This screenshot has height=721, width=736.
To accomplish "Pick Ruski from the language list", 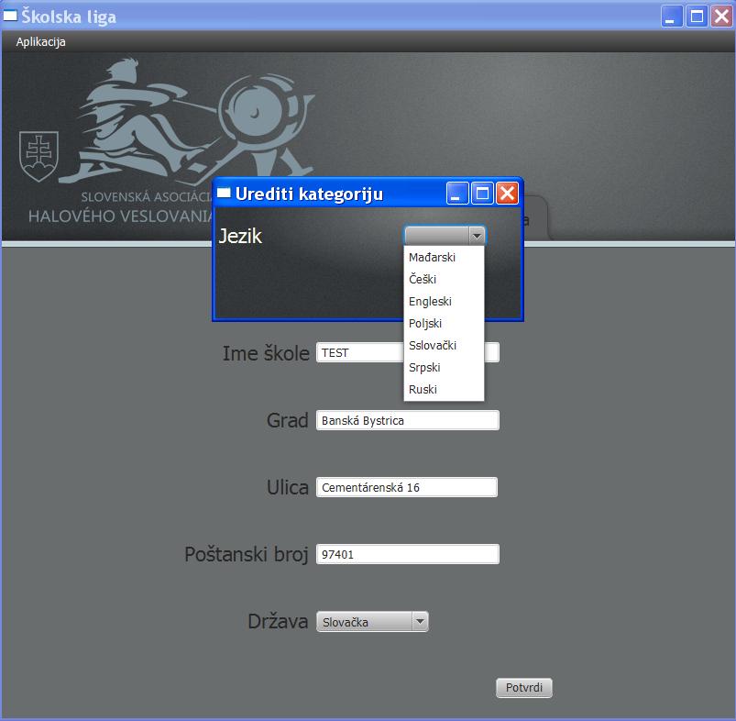I will click(444, 390).
